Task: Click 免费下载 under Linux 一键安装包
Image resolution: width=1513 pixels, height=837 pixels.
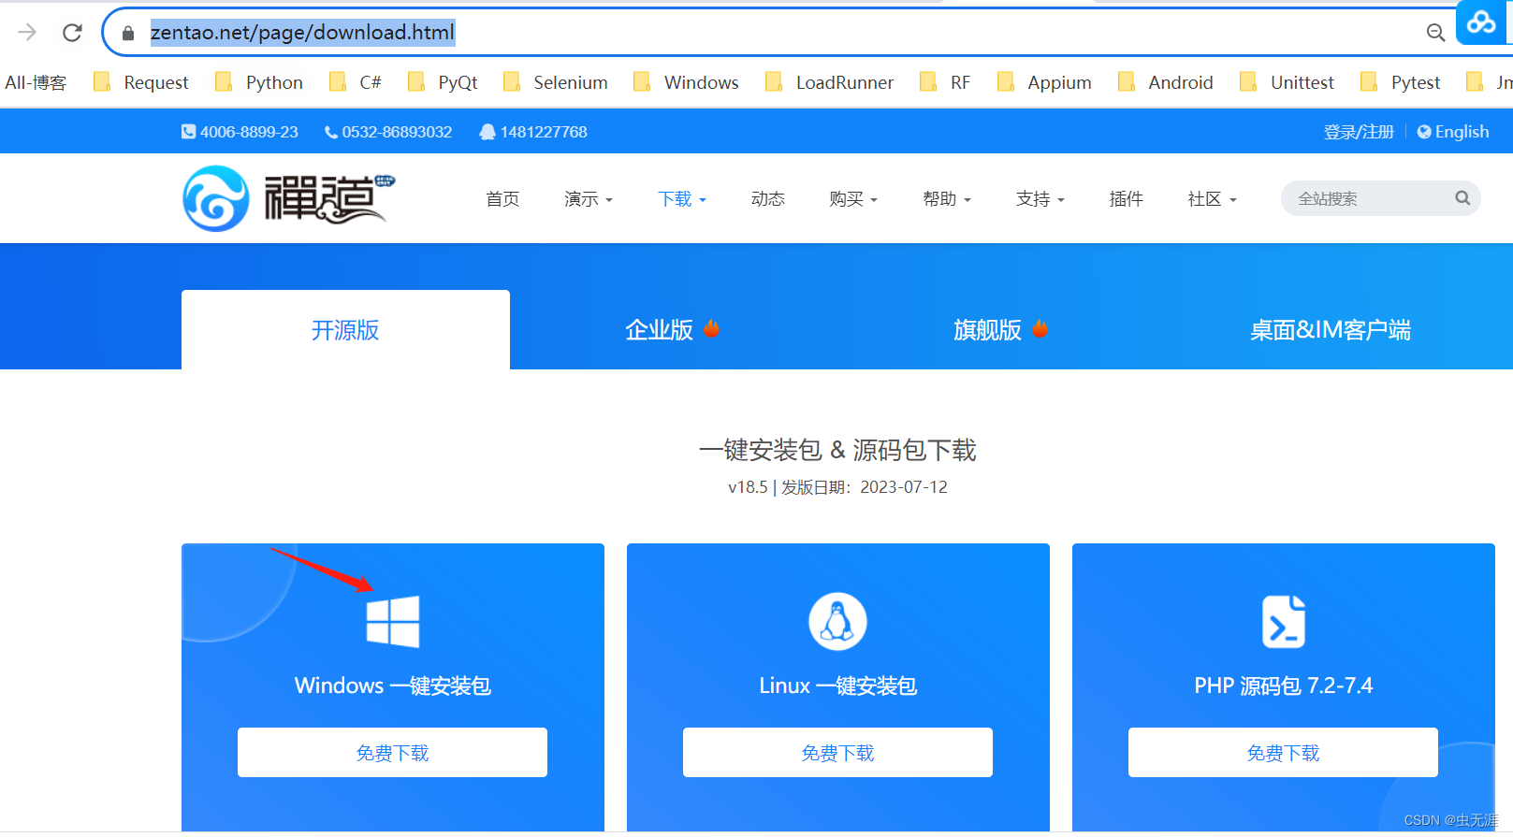Action: [837, 753]
